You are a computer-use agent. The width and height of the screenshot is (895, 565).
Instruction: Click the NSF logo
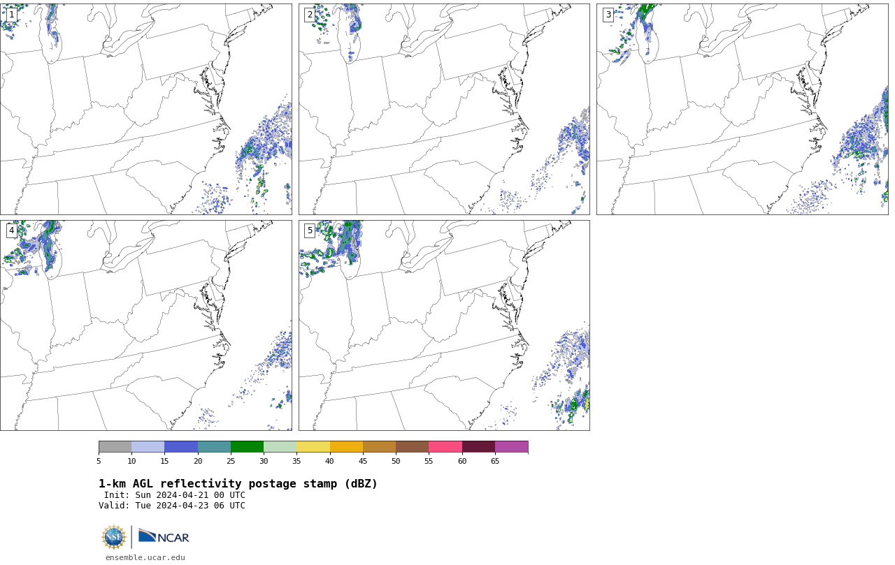[x=114, y=537]
